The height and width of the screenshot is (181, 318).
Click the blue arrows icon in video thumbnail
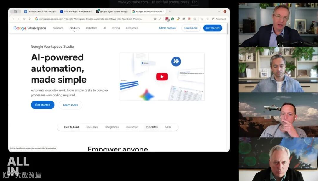[x=176, y=61]
